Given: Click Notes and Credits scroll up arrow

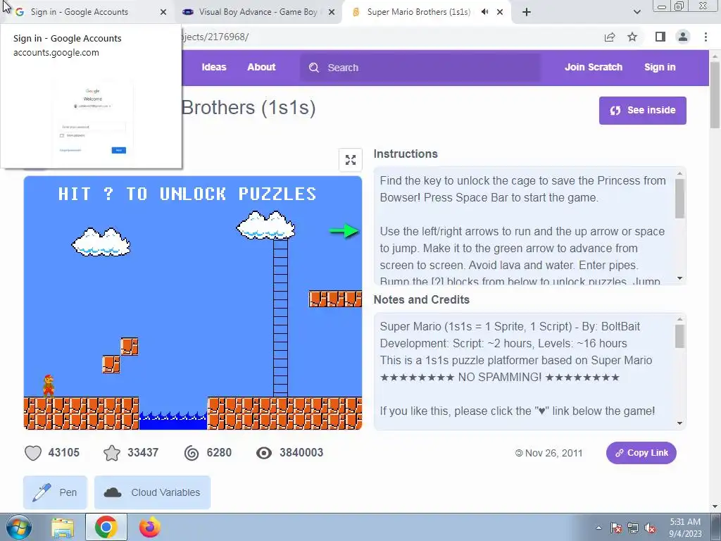Looking at the screenshot, I should tap(679, 319).
